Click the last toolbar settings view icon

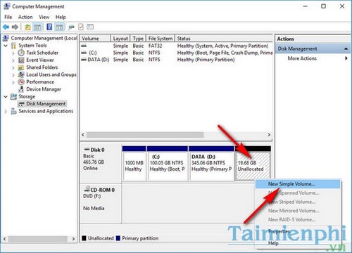(90, 27)
